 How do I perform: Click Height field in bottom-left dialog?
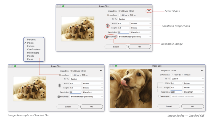[75, 88]
